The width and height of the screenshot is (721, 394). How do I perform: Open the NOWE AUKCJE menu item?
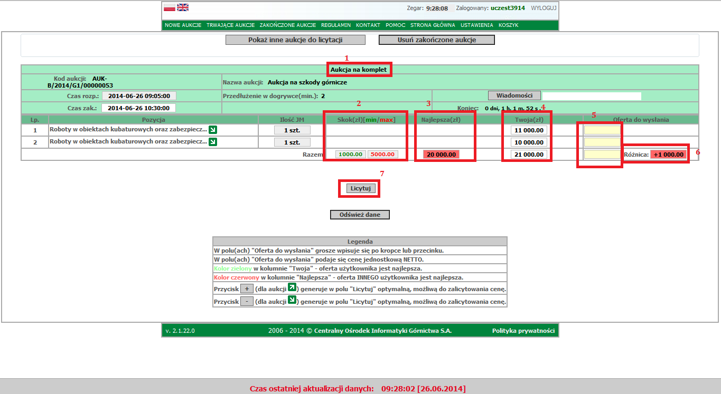(x=183, y=25)
